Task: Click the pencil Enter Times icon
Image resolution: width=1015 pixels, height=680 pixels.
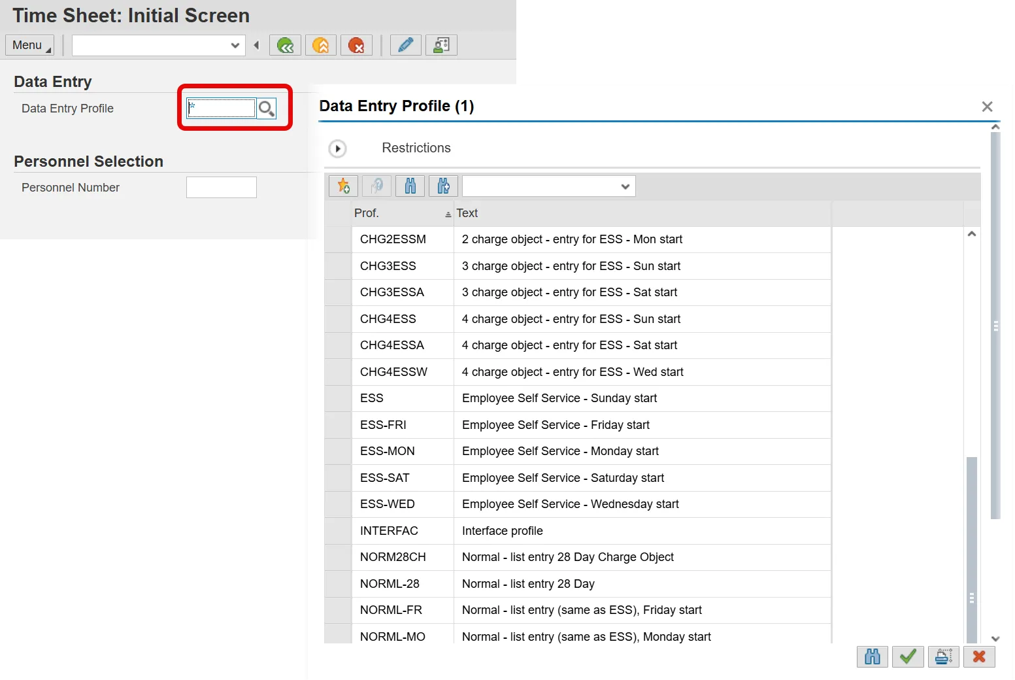Action: tap(406, 45)
